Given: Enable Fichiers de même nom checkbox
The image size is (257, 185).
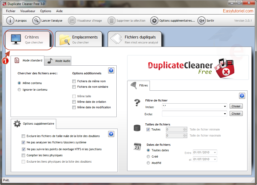Looking at the screenshot, I should (74, 81).
